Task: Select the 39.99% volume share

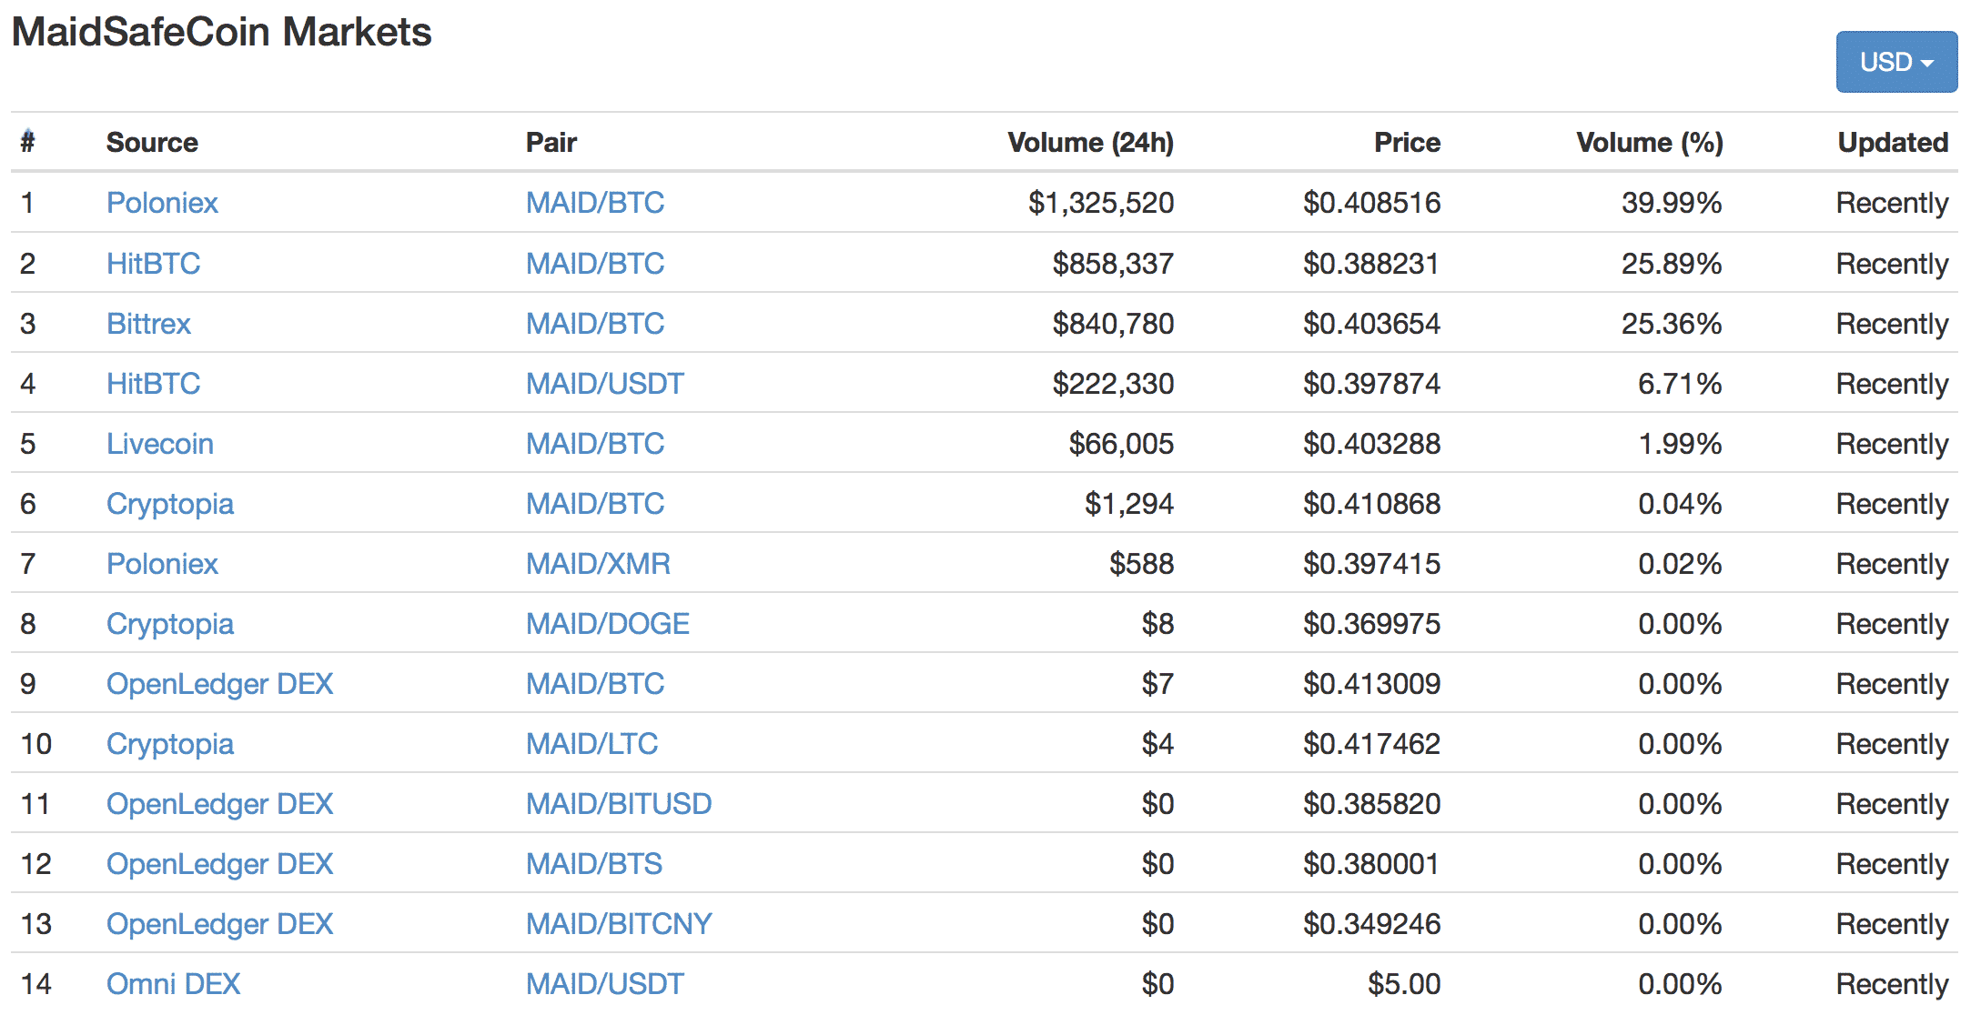Action: pyautogui.click(x=1672, y=202)
